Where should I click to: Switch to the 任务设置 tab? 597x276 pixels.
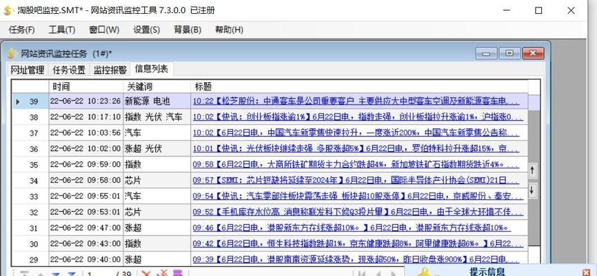tap(69, 70)
